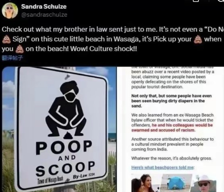
Task: Click the red highlighted "swarmed and accused" text
Action: click(163, 130)
